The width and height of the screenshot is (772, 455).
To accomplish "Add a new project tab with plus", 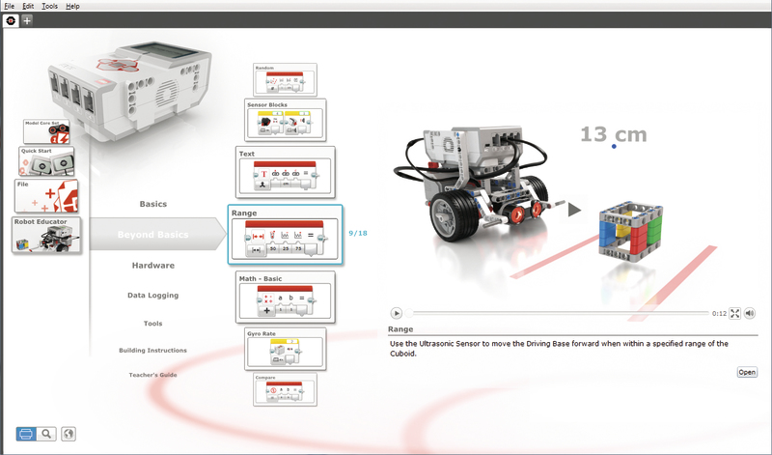I will 27,20.
